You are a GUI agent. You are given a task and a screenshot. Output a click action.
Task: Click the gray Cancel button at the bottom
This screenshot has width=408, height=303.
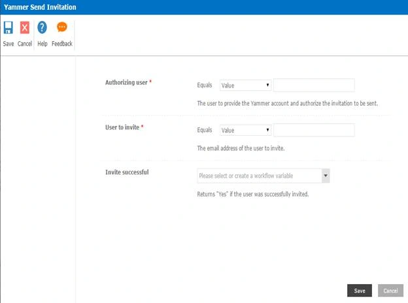click(390, 291)
